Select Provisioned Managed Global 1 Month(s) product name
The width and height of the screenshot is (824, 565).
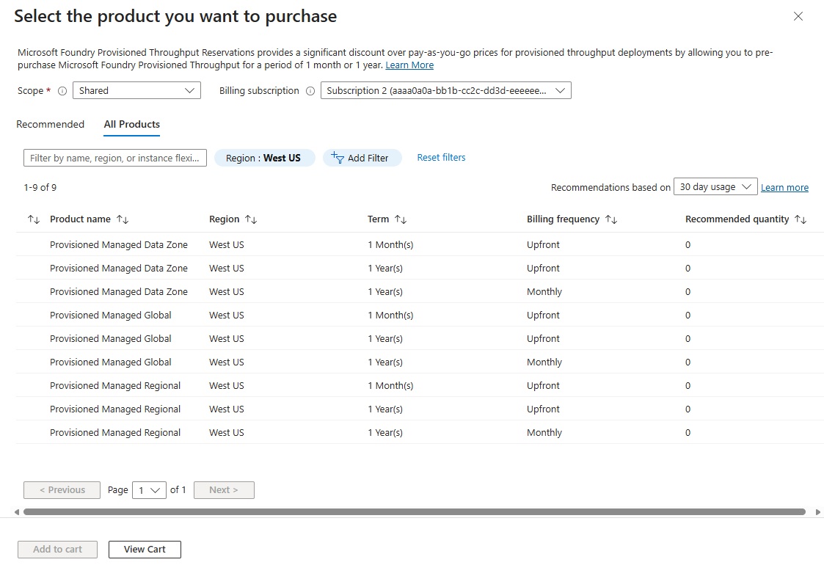coord(110,316)
